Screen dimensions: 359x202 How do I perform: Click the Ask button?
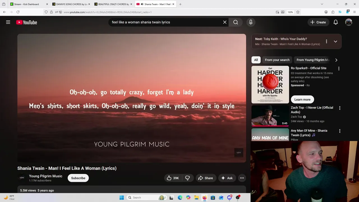coord(227,178)
